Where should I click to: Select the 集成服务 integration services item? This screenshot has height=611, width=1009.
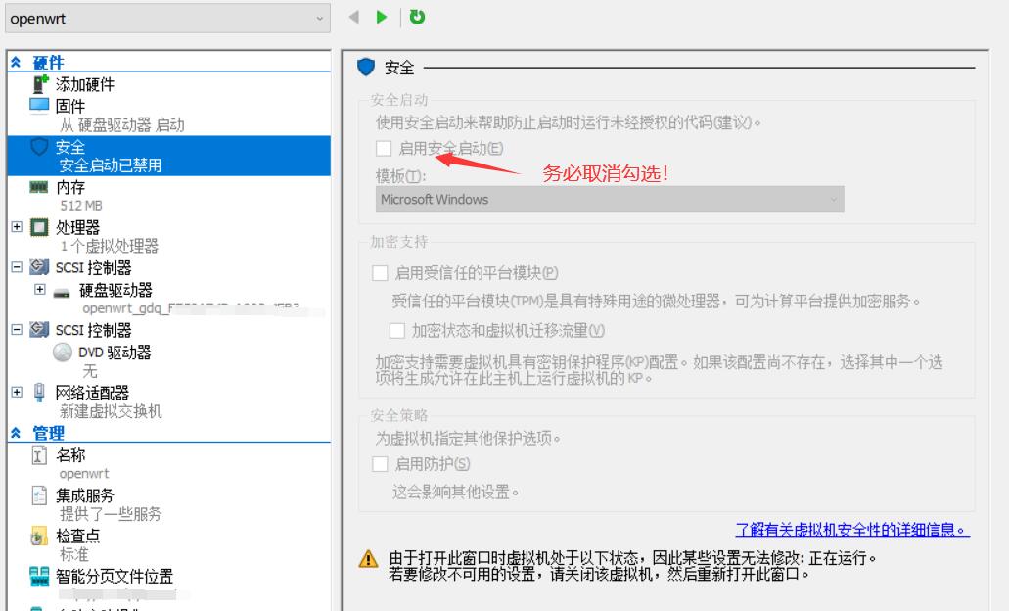(86, 495)
